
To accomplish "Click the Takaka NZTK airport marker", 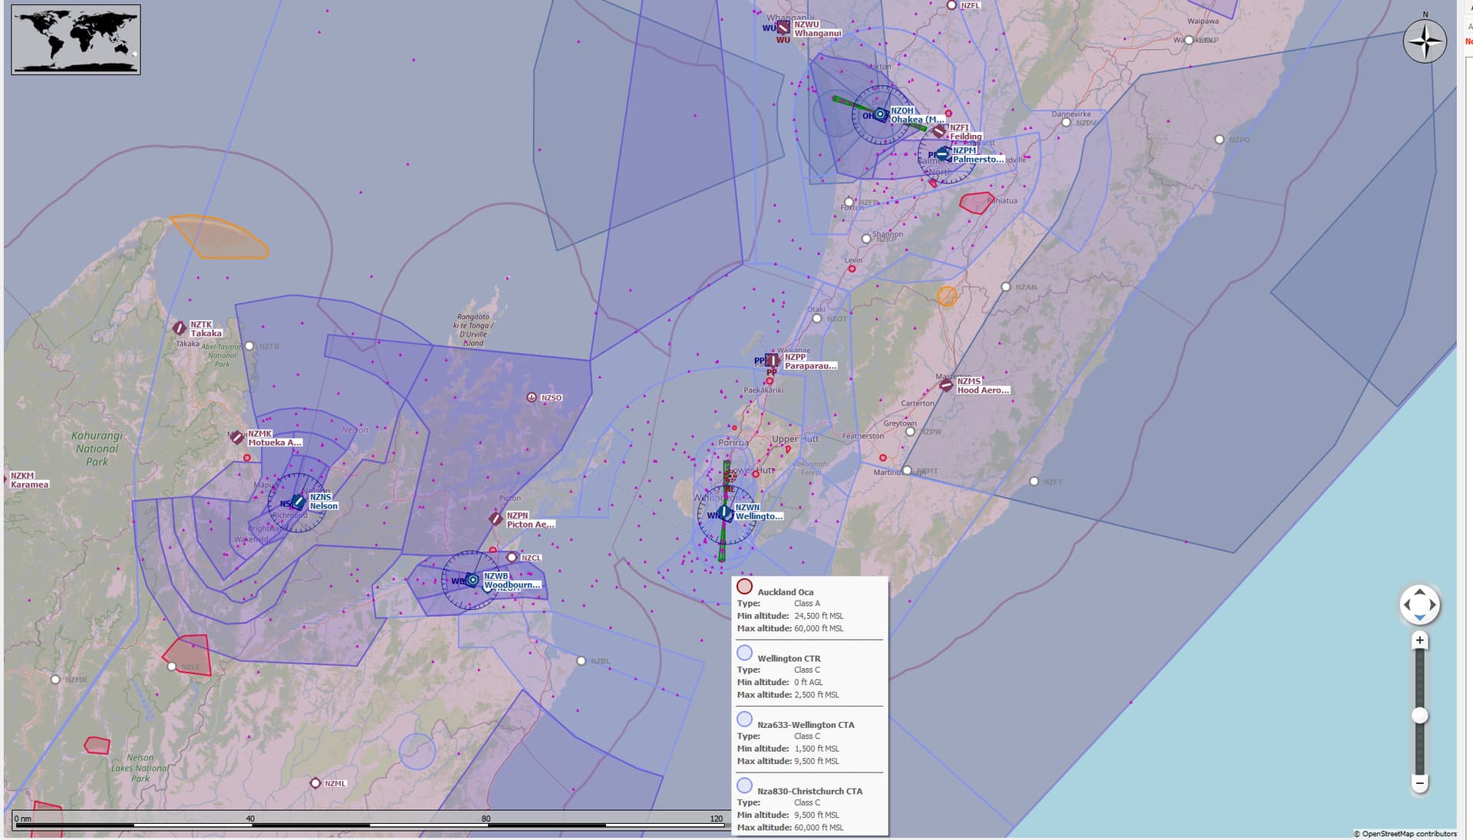I will (x=179, y=329).
